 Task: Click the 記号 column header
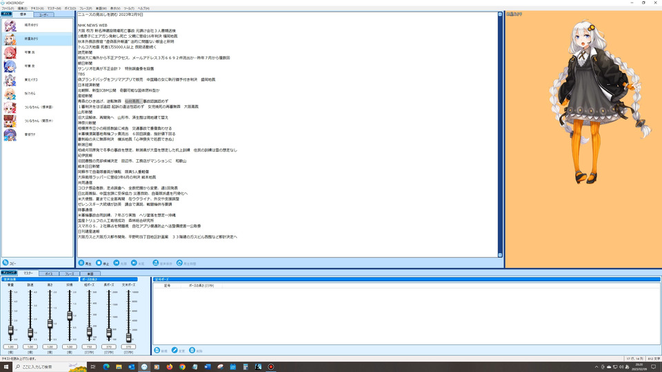point(167,285)
